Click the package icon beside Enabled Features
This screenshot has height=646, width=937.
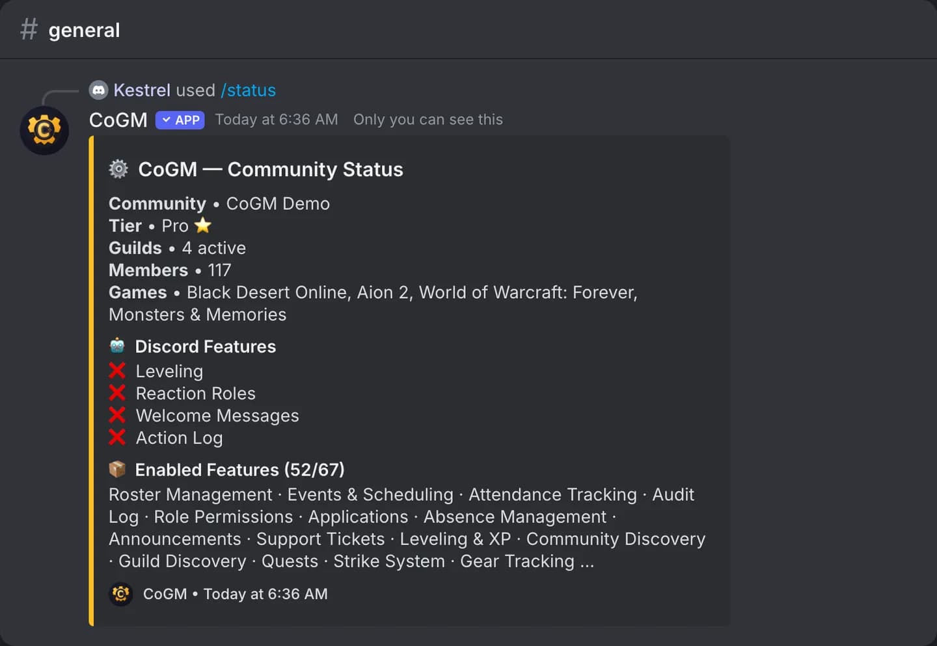(x=117, y=469)
